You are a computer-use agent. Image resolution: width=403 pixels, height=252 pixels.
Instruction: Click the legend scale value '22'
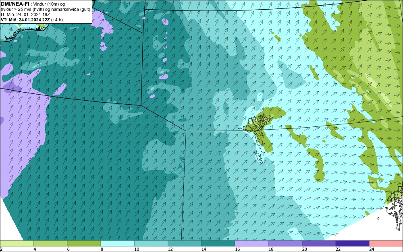coord(338,249)
